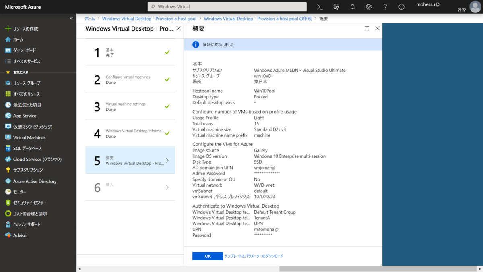Go to ホーム breadcrumb link
Image resolution: width=483 pixels, height=272 pixels.
point(90,19)
